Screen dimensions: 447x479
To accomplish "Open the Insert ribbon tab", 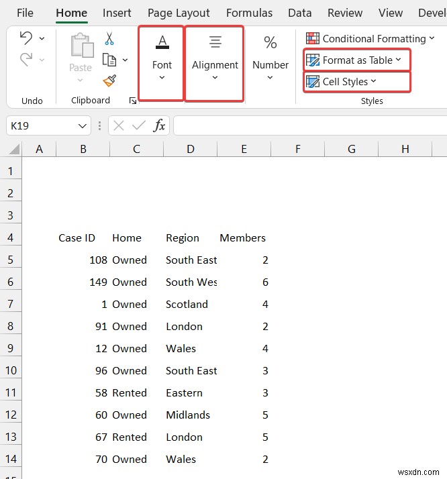I will coord(117,13).
